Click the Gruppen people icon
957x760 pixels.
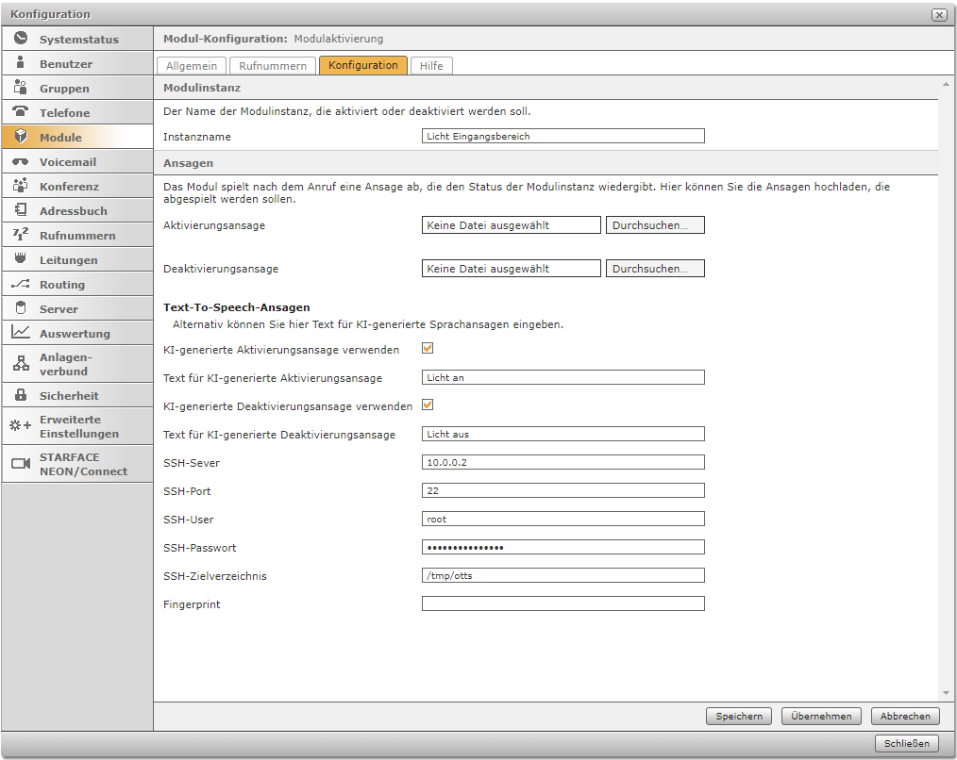(x=21, y=88)
